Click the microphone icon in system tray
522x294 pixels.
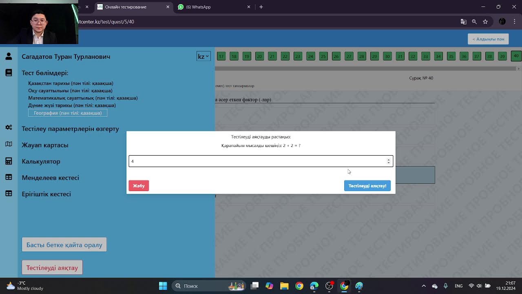(446, 286)
